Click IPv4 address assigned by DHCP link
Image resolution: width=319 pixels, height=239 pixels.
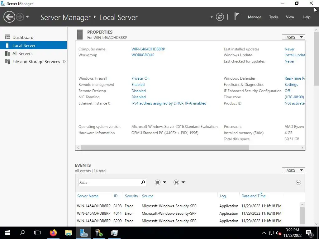pyautogui.click(x=169, y=103)
